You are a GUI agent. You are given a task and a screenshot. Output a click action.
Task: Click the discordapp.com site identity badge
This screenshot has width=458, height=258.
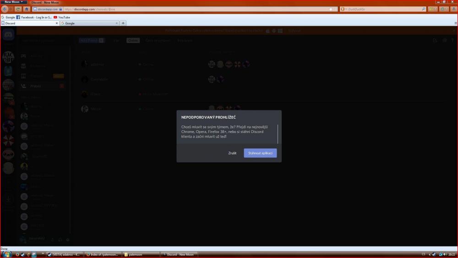(x=47, y=9)
